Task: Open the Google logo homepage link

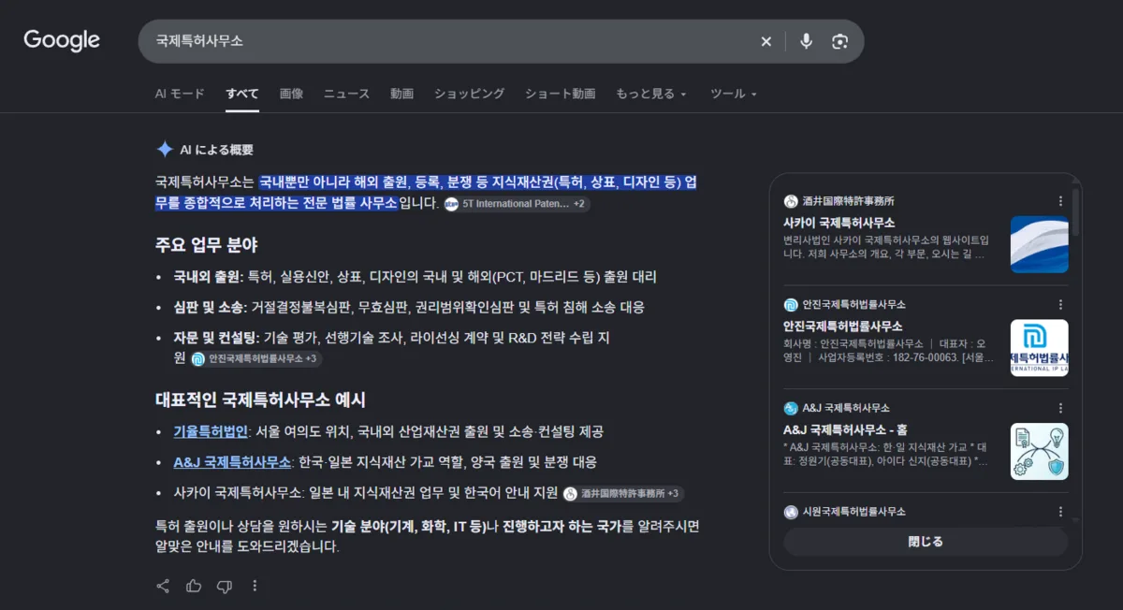Action: 62,40
